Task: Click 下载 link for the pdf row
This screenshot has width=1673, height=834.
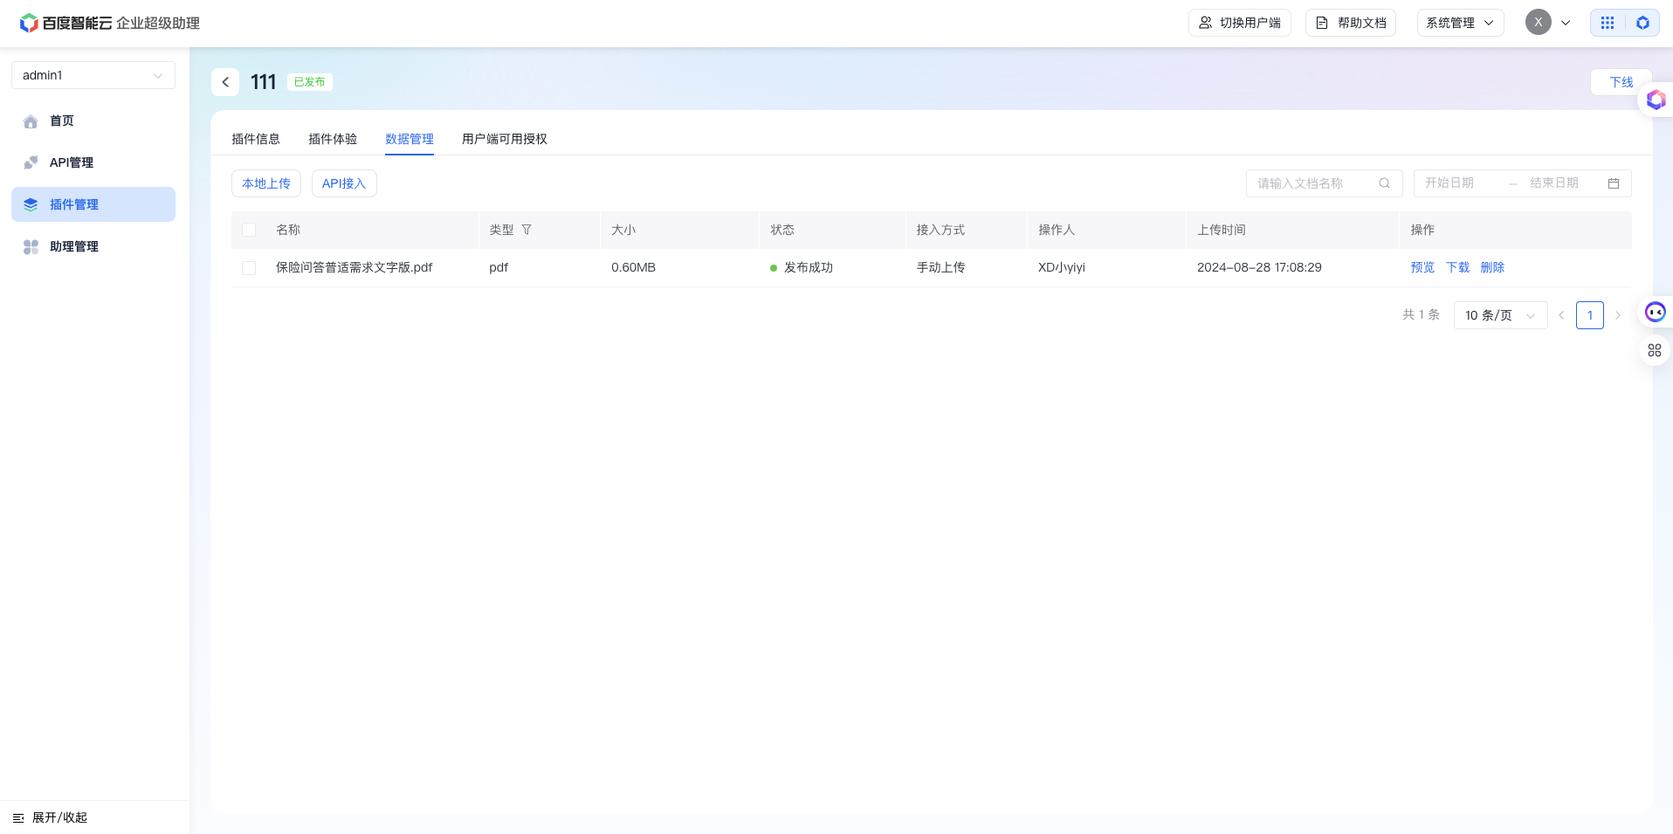Action: tap(1457, 267)
